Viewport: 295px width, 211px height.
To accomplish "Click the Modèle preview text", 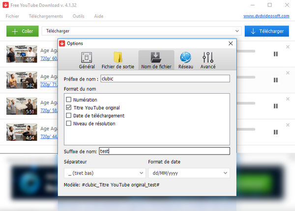I will [112, 185].
